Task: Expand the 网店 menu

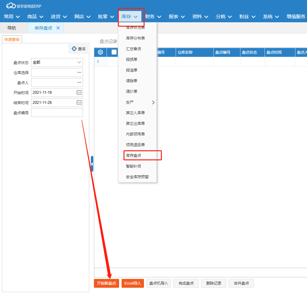Action: click(82, 17)
